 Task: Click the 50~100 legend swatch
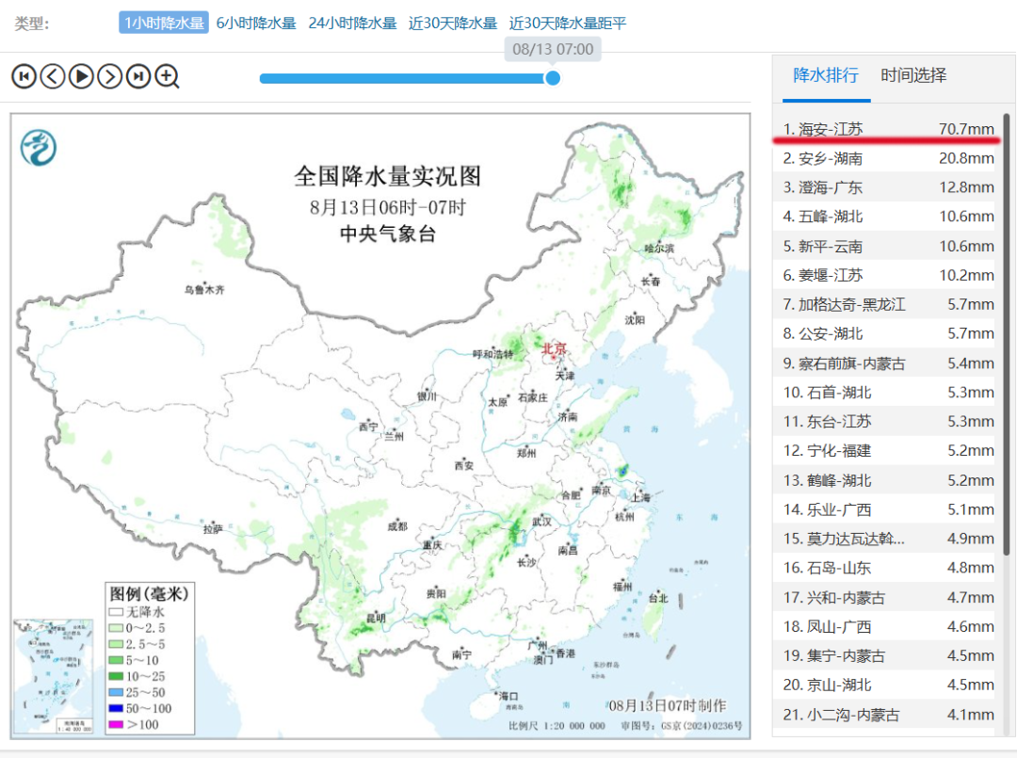pos(116,708)
